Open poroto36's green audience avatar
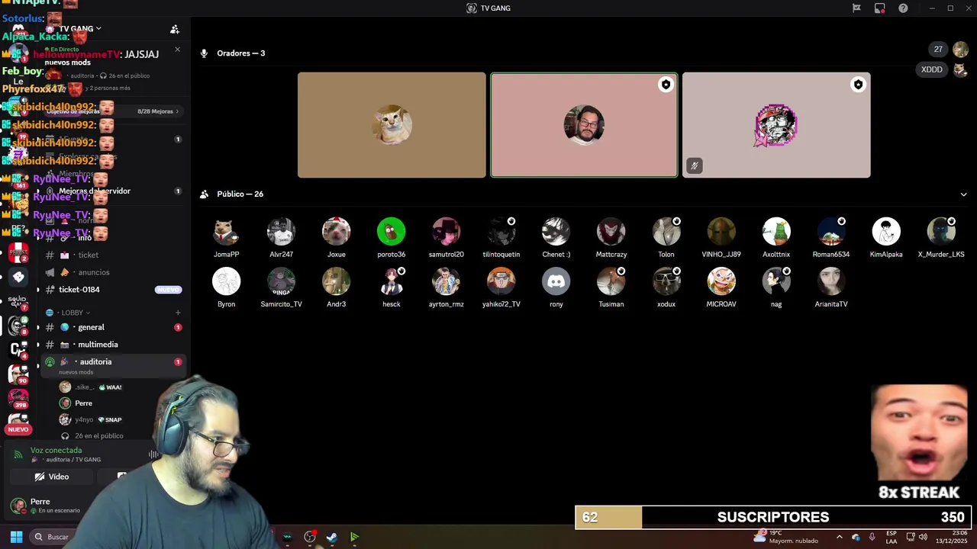 [x=392, y=232]
